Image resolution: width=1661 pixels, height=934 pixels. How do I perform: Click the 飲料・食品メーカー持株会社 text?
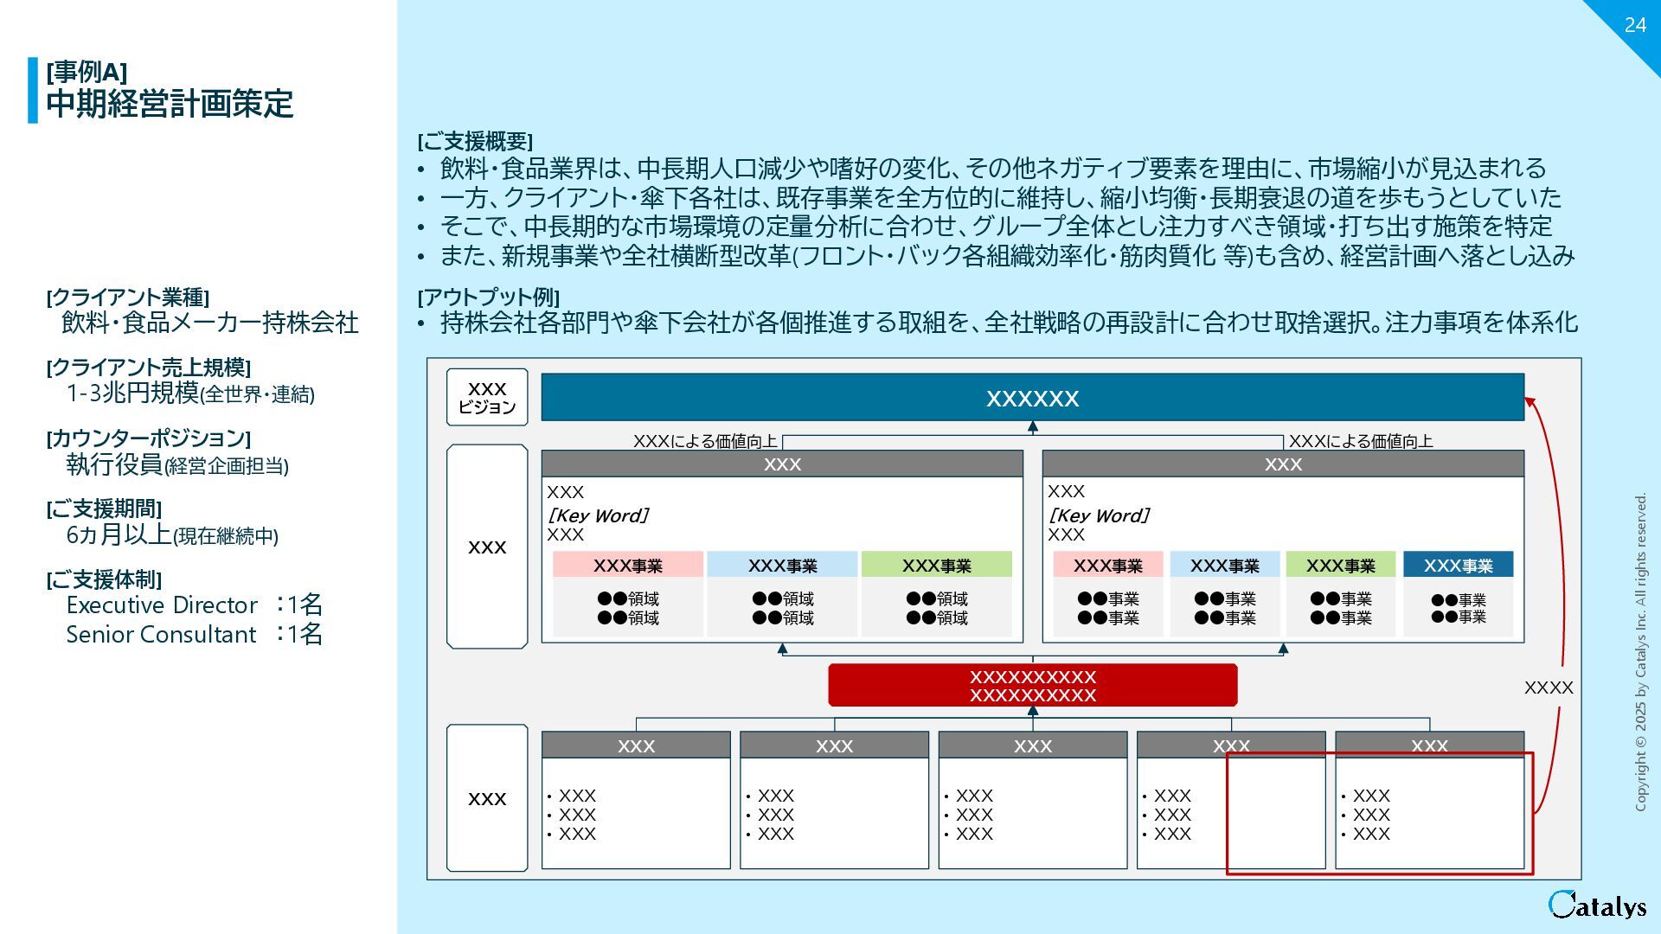(209, 323)
